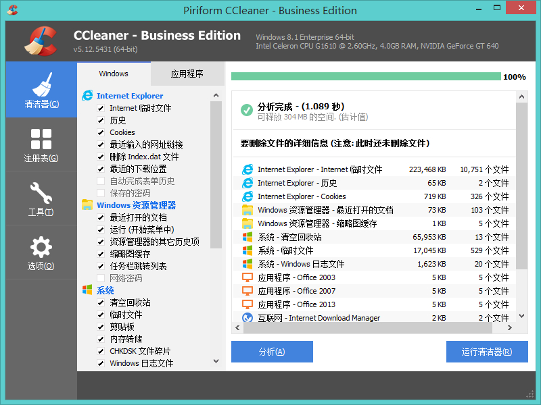
Task: Click options list scroll-down arrow
Action: tap(216, 361)
